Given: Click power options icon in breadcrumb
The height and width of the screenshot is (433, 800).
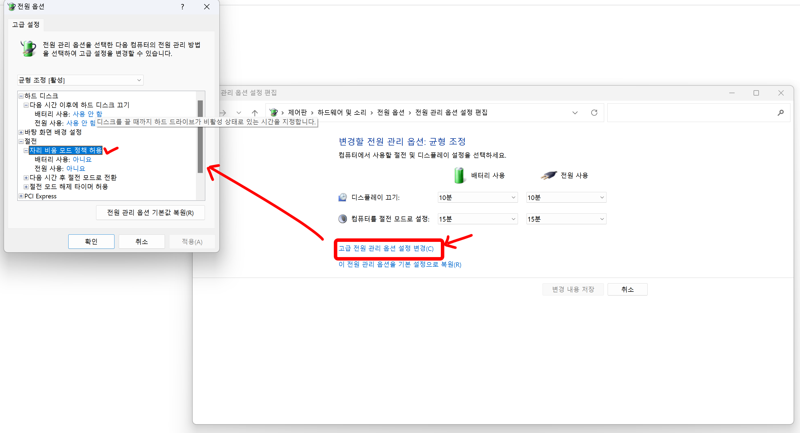Looking at the screenshot, I should (x=274, y=112).
